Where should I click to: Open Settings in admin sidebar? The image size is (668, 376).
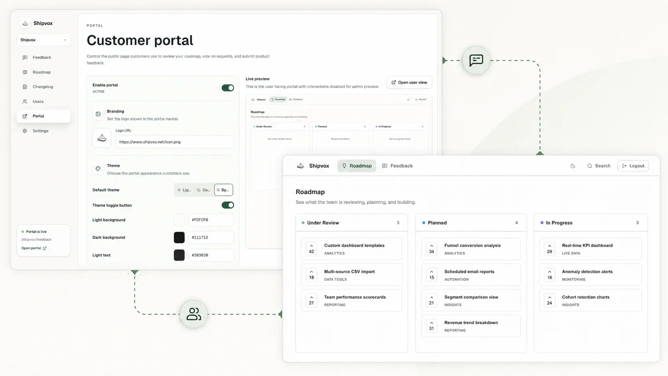coord(44,131)
